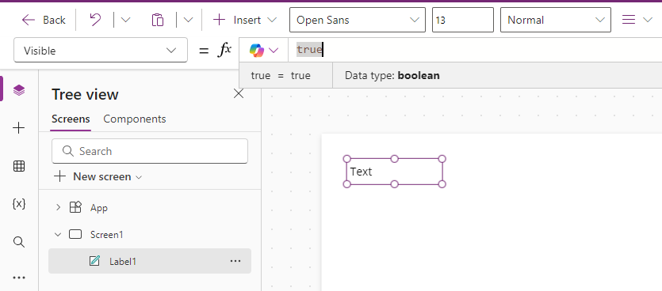Click the Tree view Search box
Image resolution: width=662 pixels, height=291 pixels.
click(x=150, y=151)
